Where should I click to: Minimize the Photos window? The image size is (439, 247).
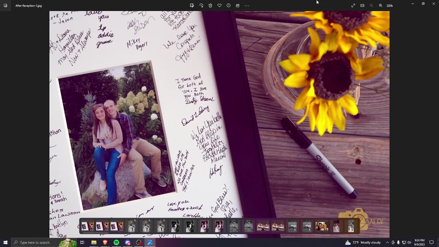click(x=413, y=4)
